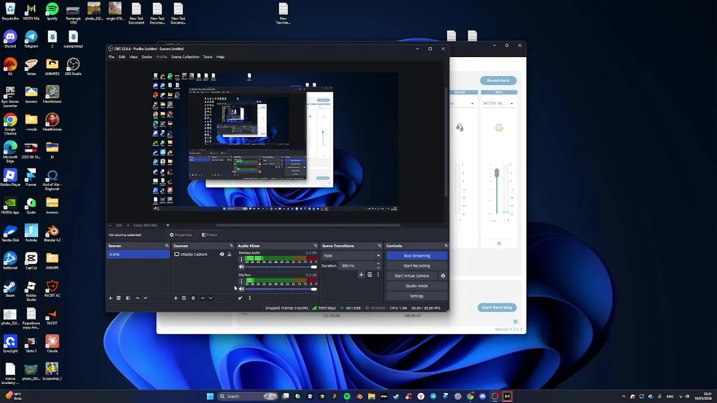Open the Tools menu

207,57
